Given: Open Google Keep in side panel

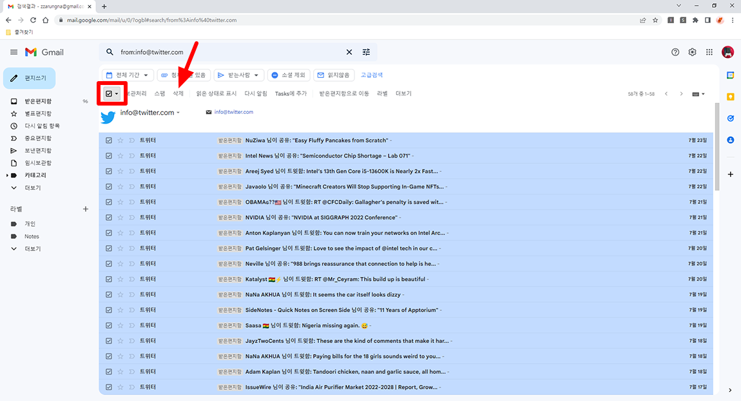Looking at the screenshot, I should tap(730, 97).
